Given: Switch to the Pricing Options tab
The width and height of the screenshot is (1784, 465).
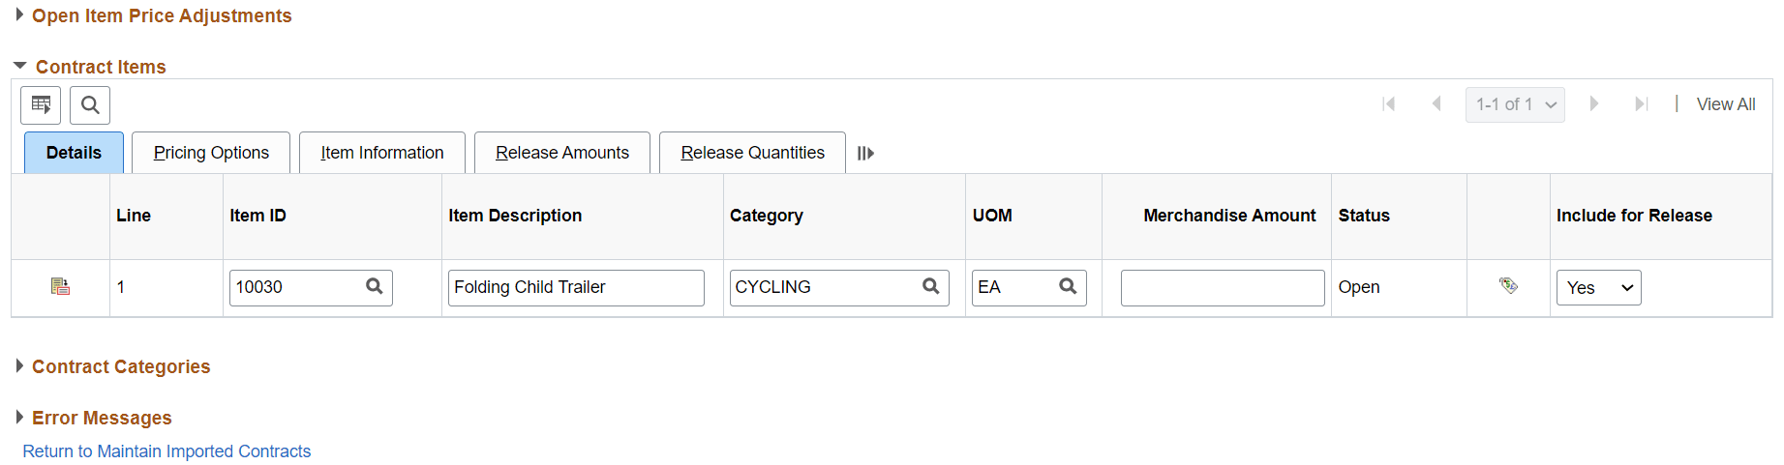Looking at the screenshot, I should (211, 153).
